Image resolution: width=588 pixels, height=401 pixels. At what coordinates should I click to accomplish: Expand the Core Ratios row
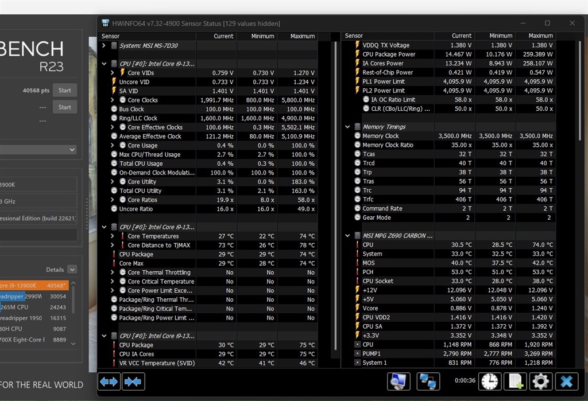coord(112,200)
